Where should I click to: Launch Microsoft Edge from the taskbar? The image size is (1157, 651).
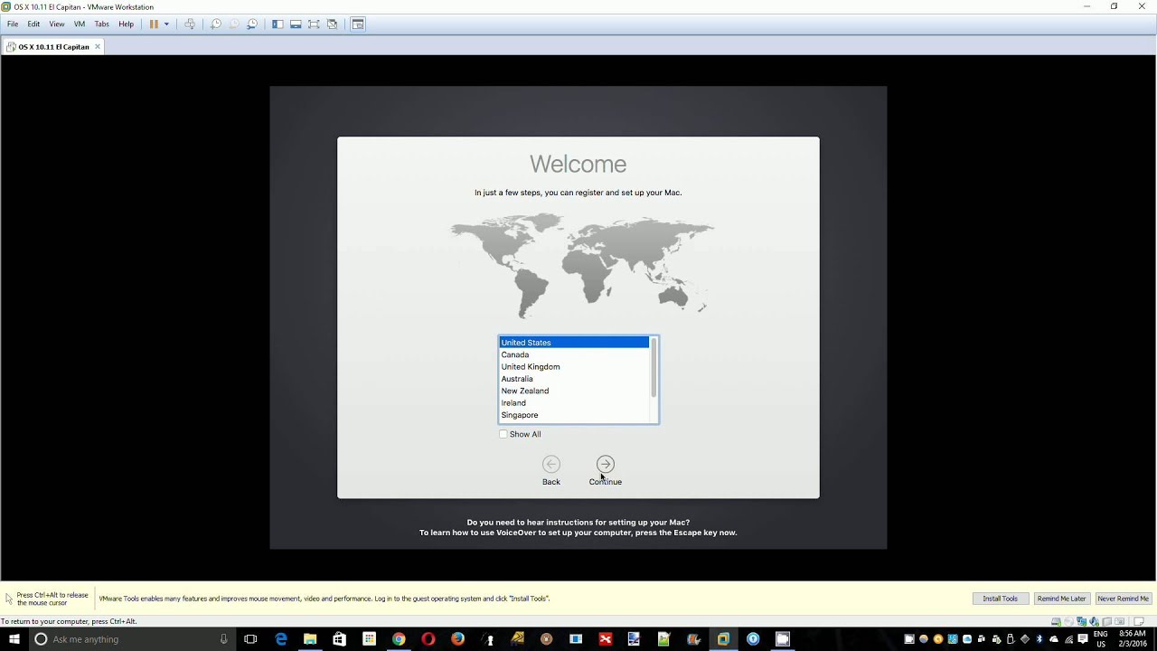tap(280, 639)
